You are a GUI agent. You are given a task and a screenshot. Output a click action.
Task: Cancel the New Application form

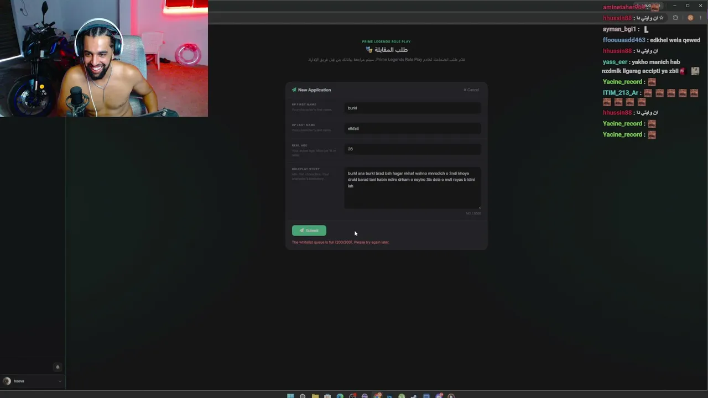(x=471, y=90)
